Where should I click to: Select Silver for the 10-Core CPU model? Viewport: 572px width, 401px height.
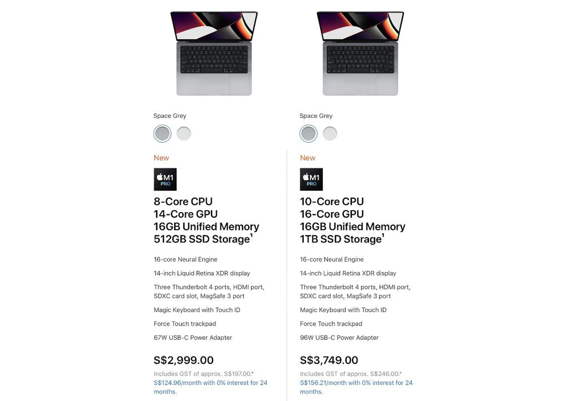click(330, 133)
